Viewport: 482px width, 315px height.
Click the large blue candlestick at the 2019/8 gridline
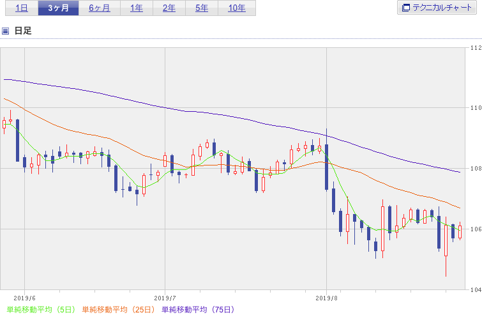[x=326, y=167]
